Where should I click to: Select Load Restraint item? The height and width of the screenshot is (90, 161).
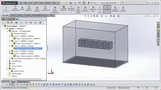coord(16,61)
